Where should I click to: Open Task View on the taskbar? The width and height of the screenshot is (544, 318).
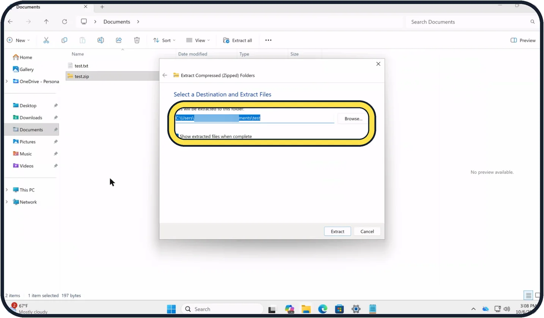pos(272,309)
